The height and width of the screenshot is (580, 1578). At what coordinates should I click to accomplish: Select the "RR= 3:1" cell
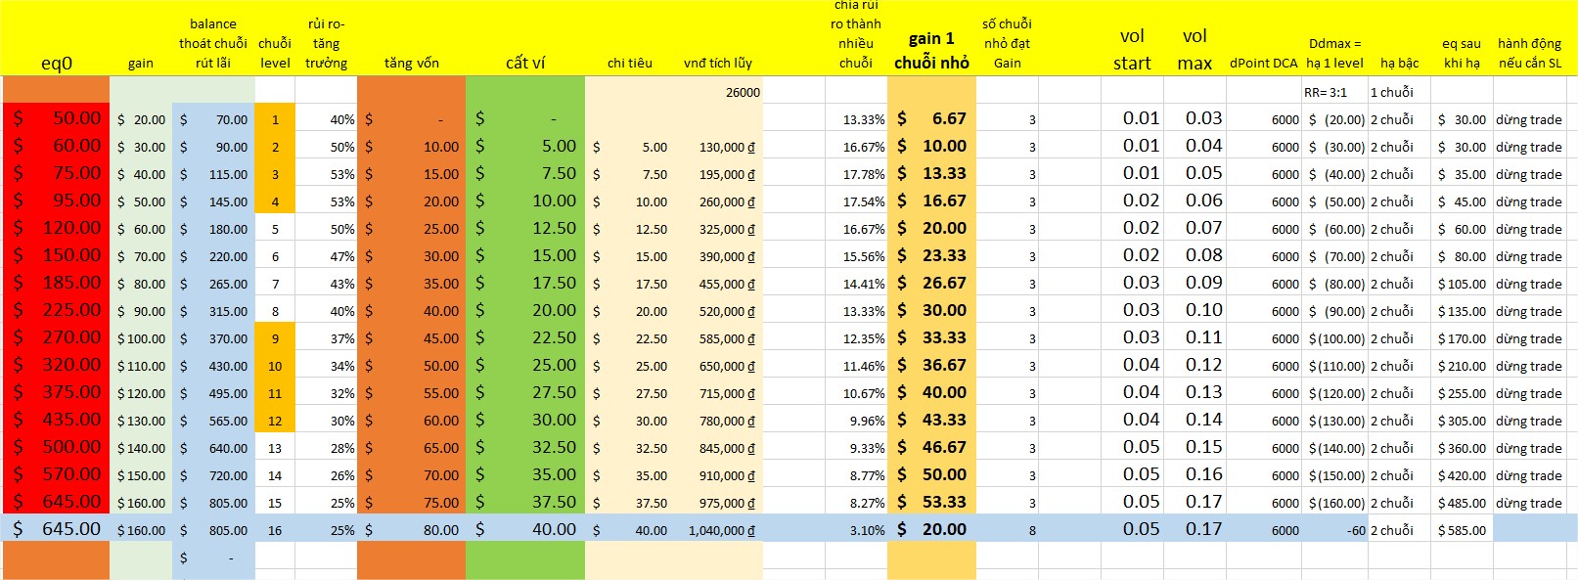(x=1333, y=92)
